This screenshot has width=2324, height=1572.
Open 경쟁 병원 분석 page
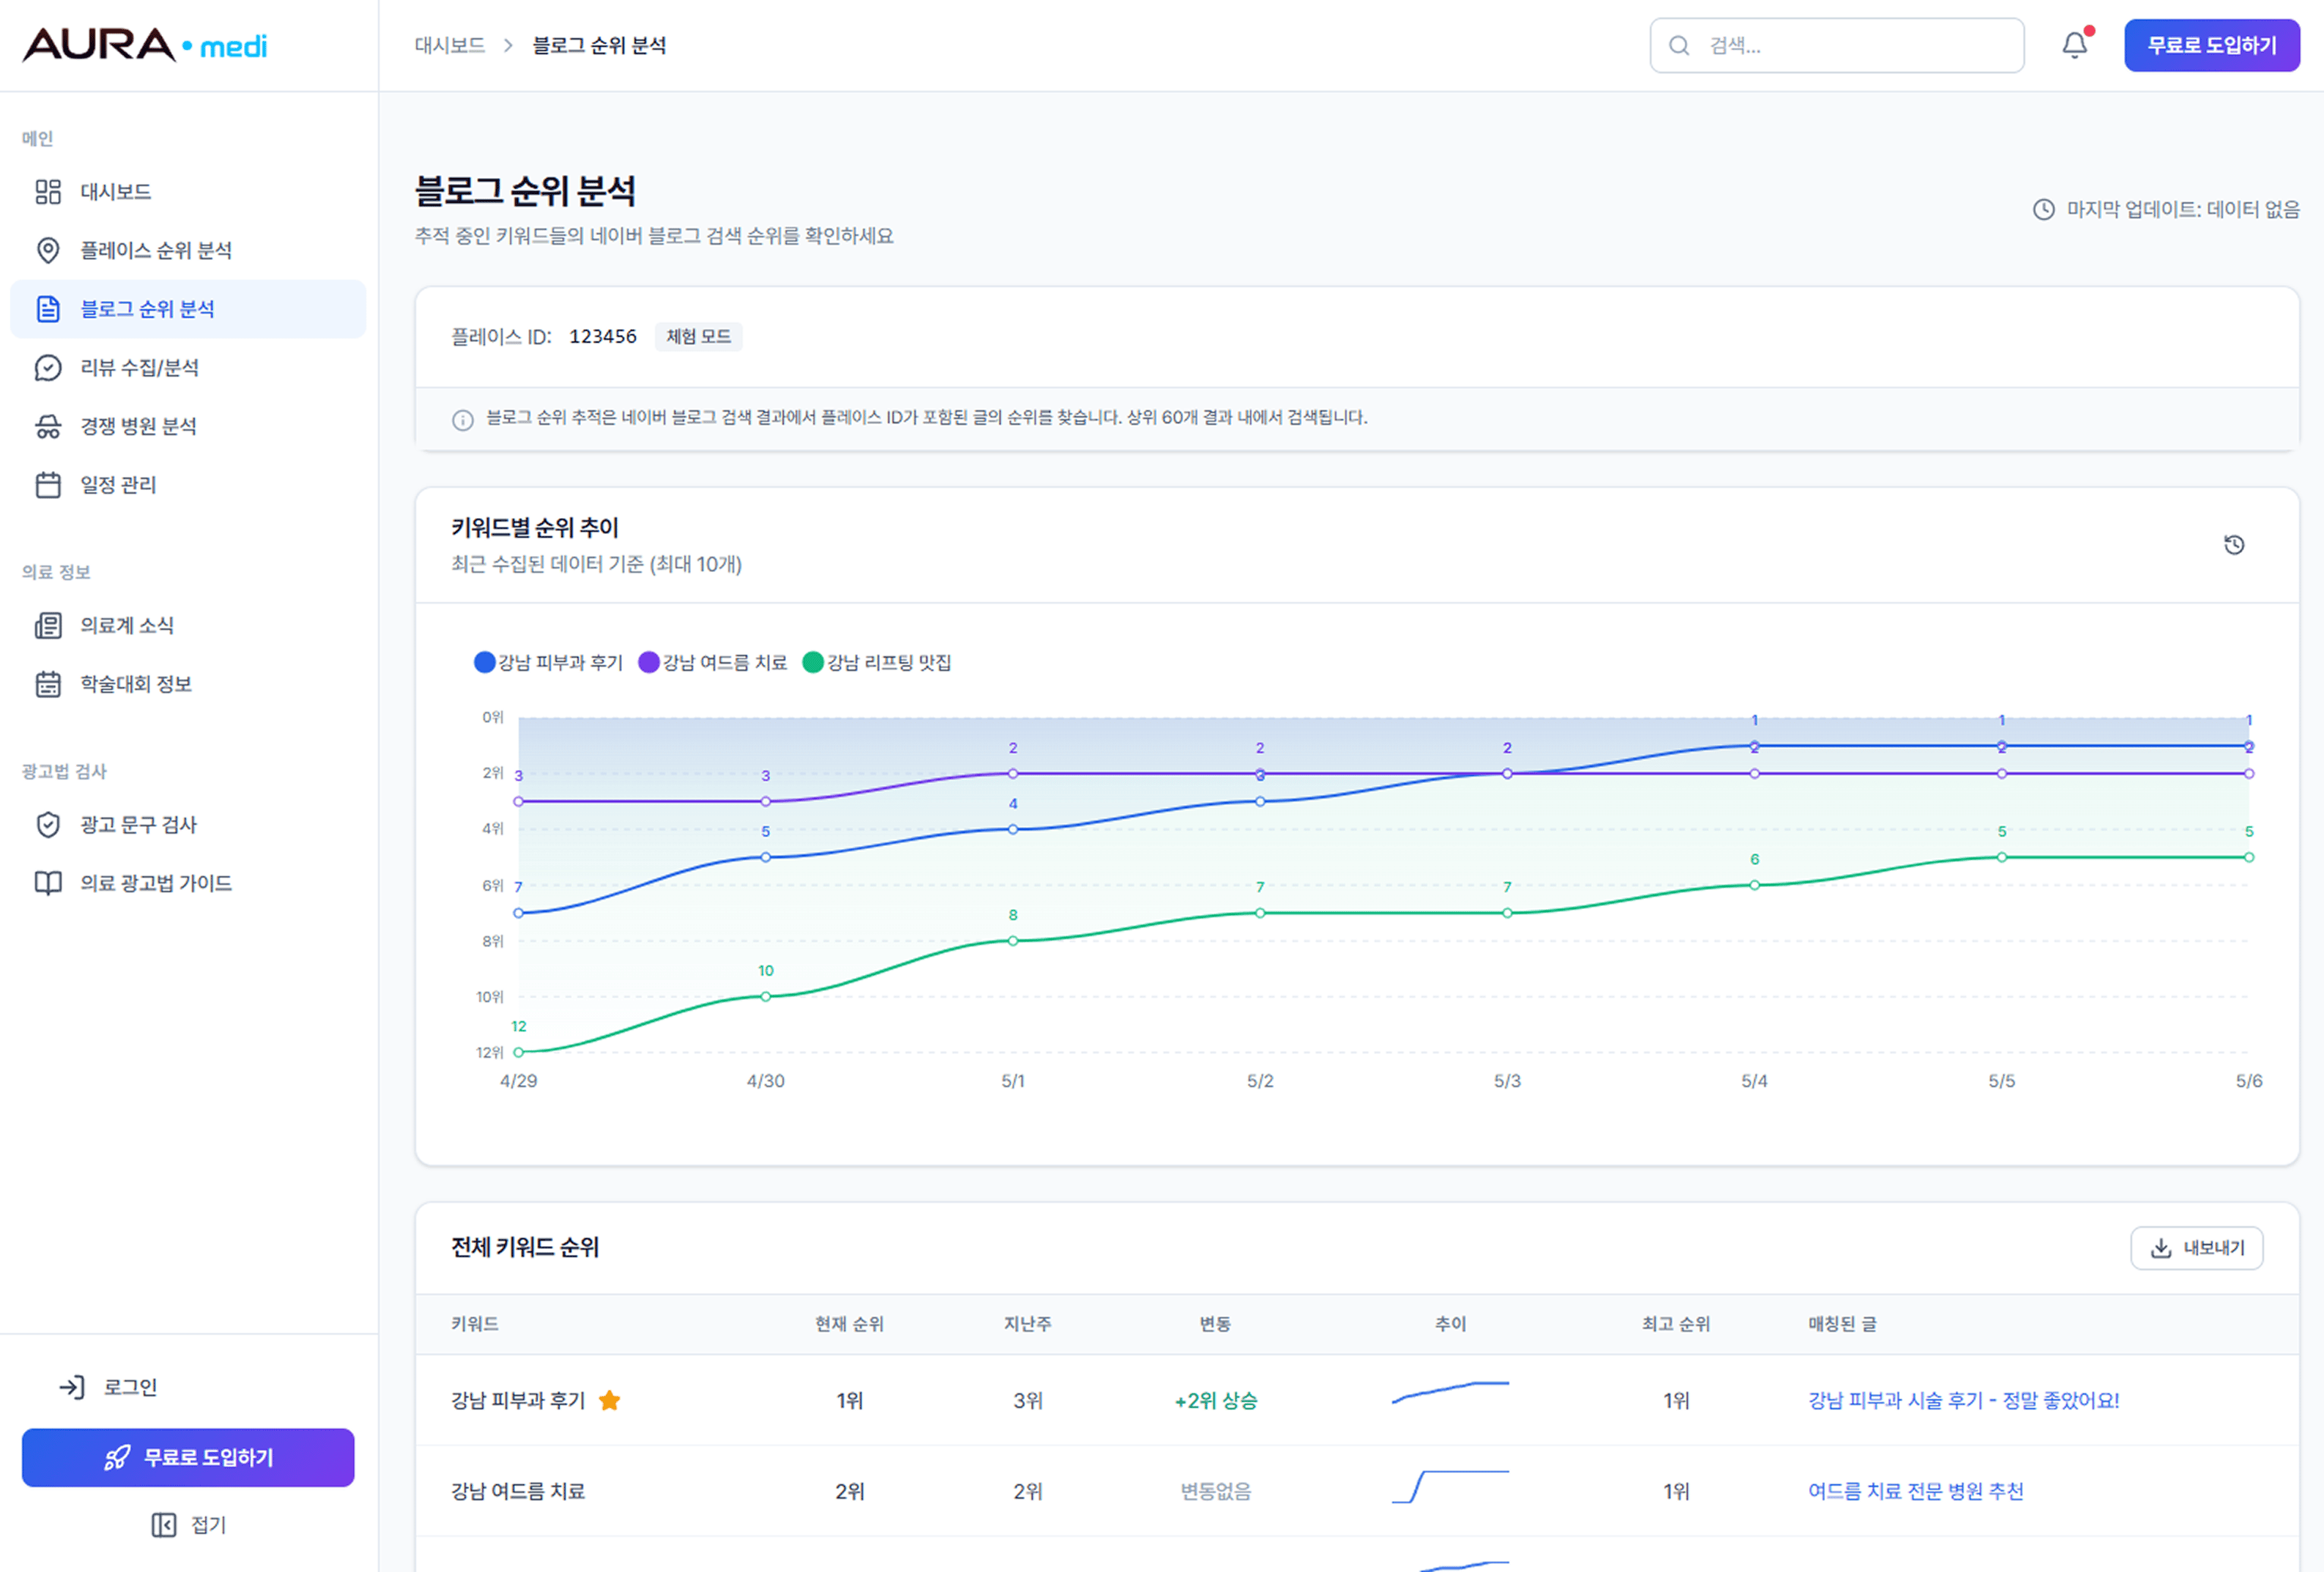click(x=188, y=426)
